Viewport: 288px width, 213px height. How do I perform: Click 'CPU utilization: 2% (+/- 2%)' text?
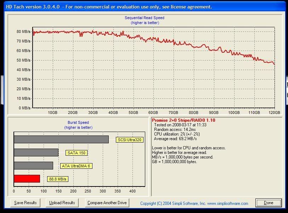pyautogui.click(x=177, y=134)
